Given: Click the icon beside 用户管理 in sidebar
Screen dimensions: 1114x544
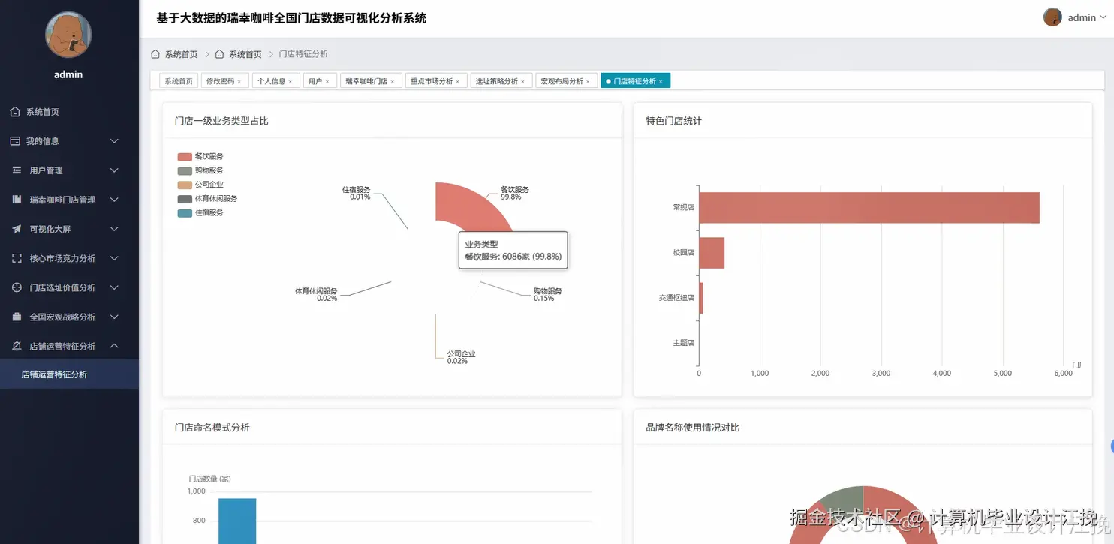Looking at the screenshot, I should pos(17,170).
